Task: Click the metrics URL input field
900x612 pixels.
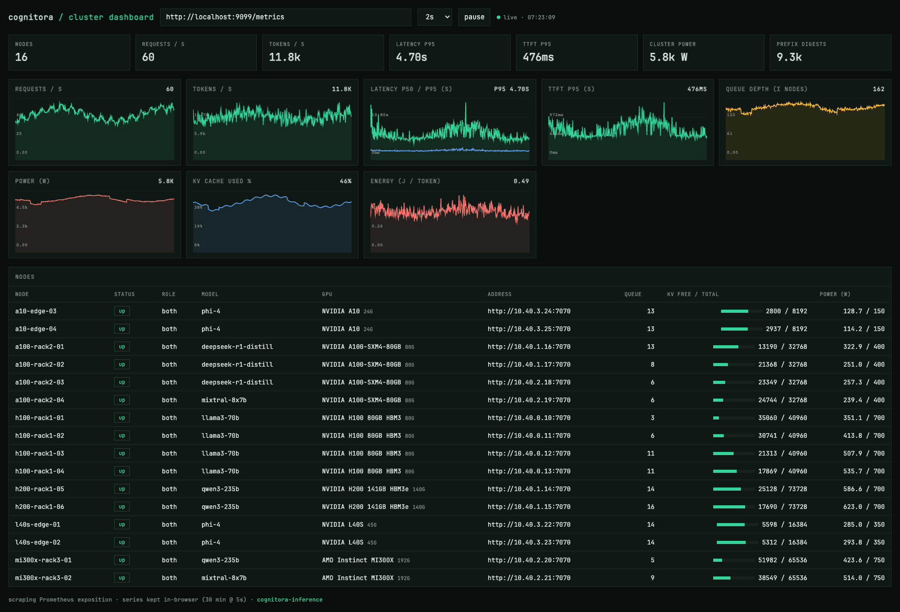Action: tap(285, 17)
